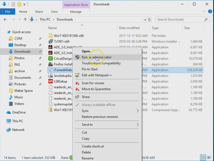This screenshot has width=214, height=161.
Task: Click the CricutDesign application icon
Action: pos(50,58)
